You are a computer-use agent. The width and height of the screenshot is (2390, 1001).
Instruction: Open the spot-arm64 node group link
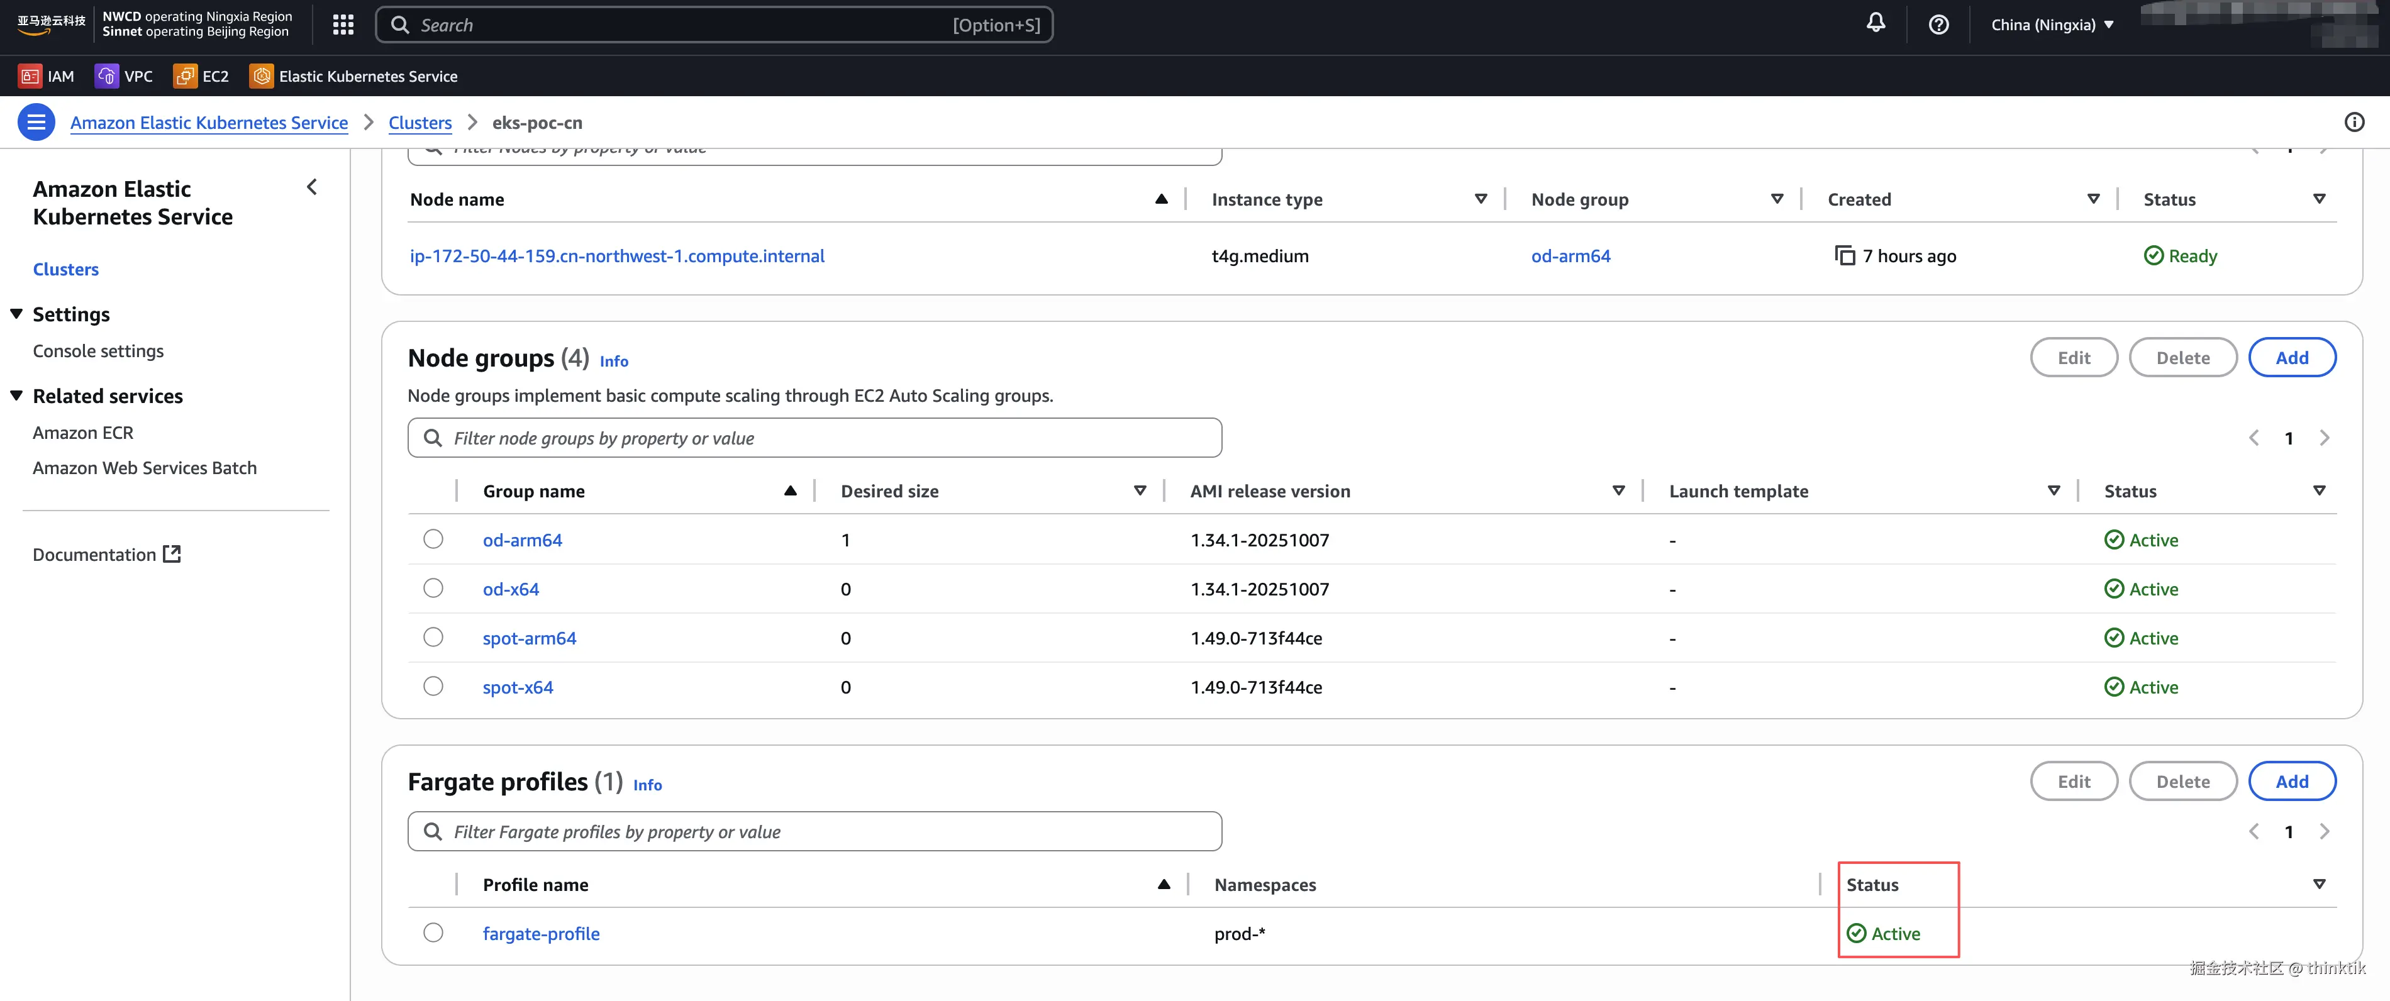click(x=529, y=638)
